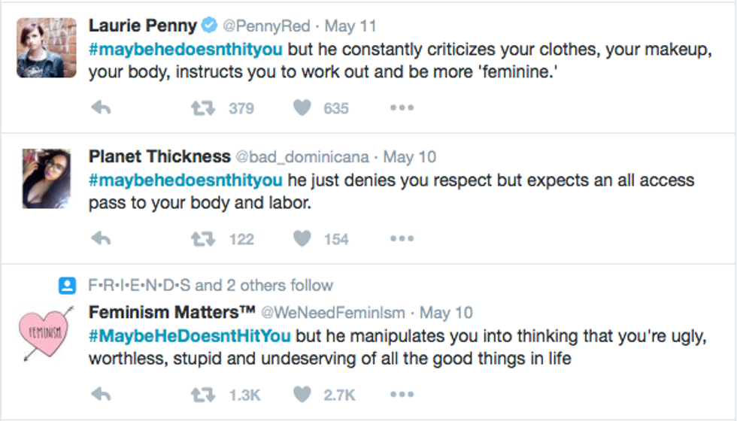Open the Feminism heart avatar

[47, 332]
